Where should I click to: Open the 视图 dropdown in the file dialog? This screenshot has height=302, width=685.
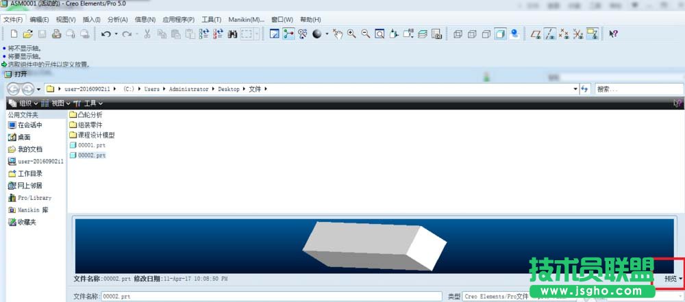pyautogui.click(x=56, y=103)
